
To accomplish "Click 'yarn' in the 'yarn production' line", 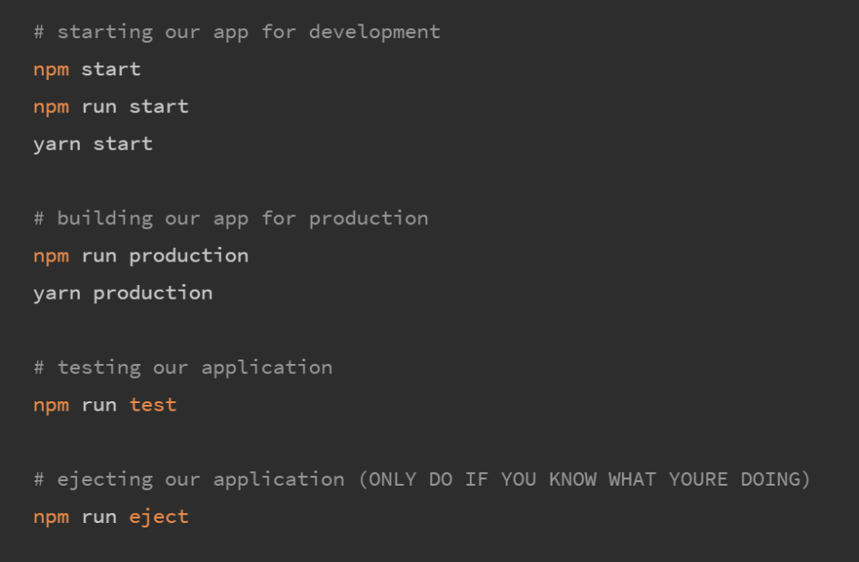I will 56,293.
